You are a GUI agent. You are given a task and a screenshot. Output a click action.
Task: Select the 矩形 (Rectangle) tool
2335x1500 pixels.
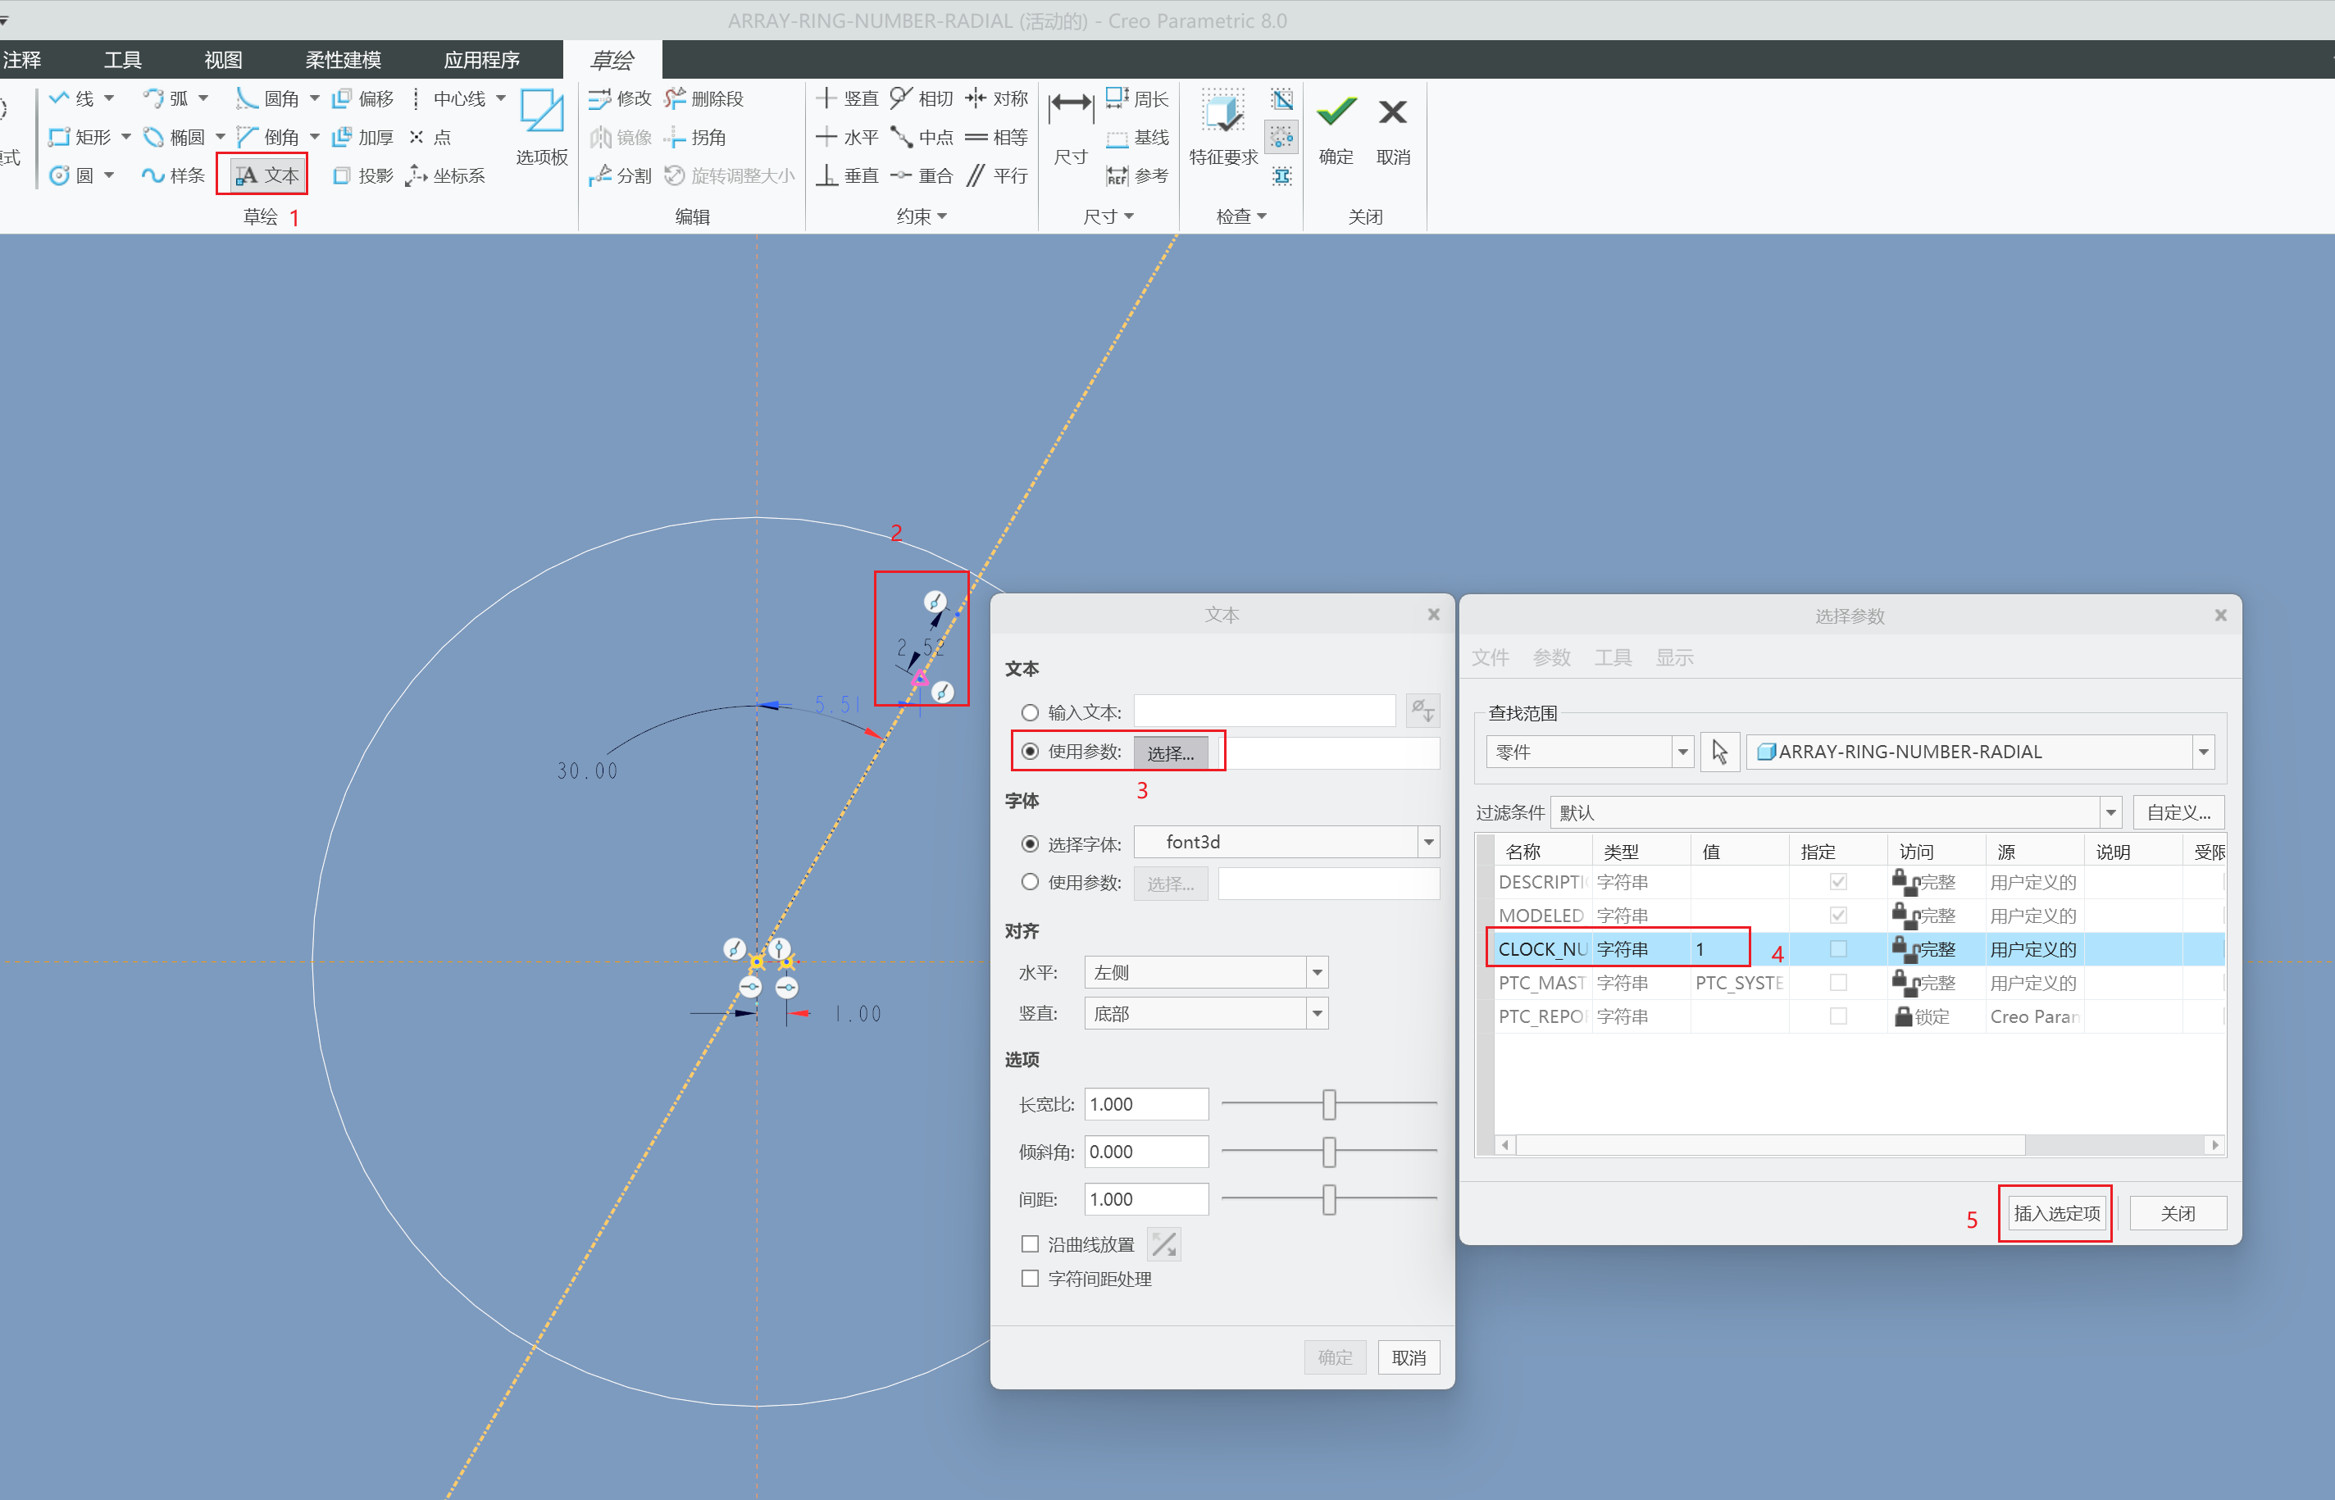80,138
